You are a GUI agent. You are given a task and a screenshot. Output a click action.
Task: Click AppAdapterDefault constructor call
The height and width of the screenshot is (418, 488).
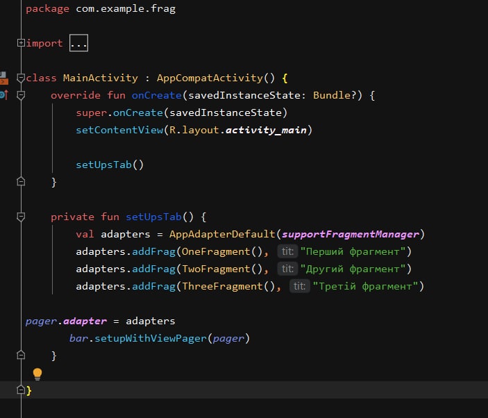tap(222, 234)
